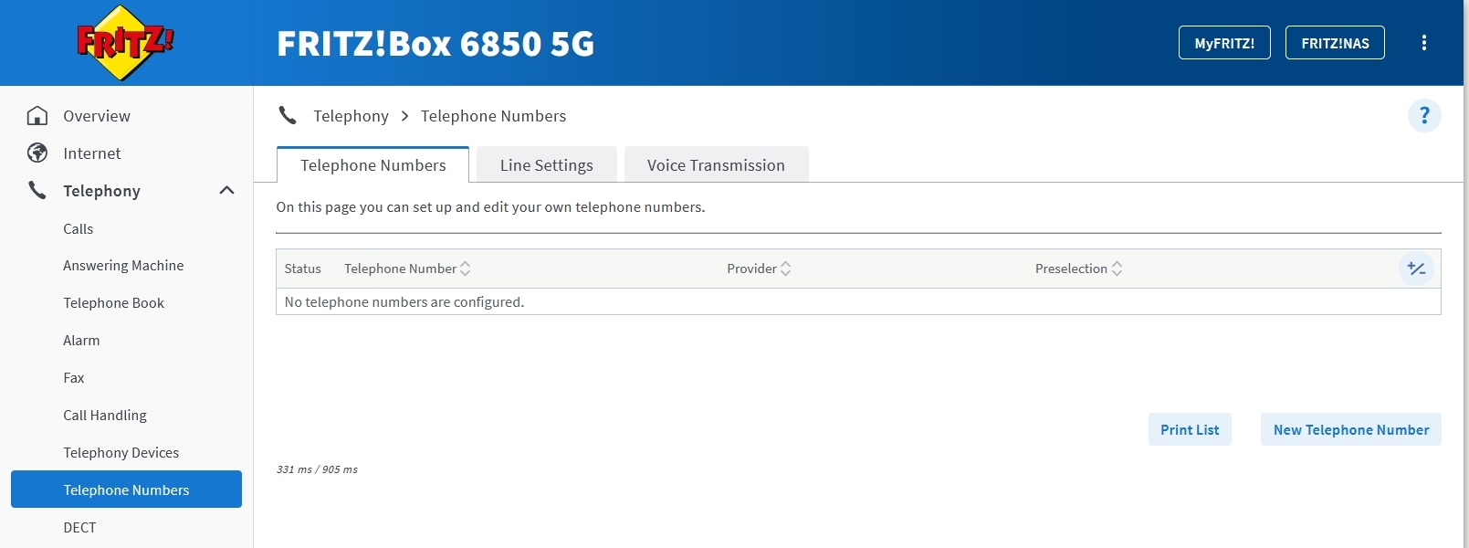This screenshot has height=548, width=1469.
Task: Sort by Telephone Number column
Action: (407, 269)
